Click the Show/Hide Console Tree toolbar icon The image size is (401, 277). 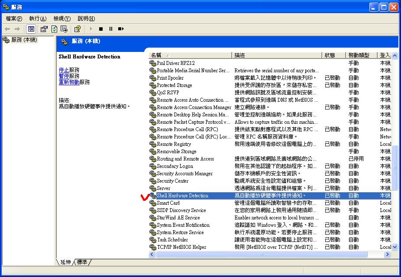31,29
